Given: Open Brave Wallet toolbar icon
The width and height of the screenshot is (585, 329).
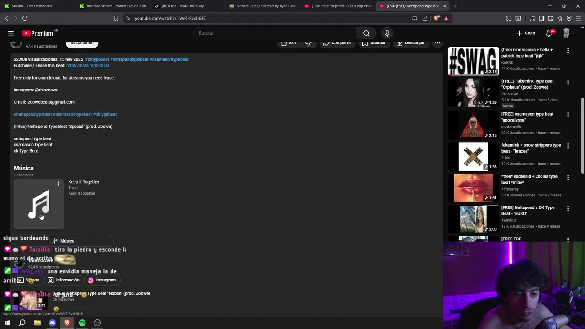Looking at the screenshot, I should coord(551,18).
